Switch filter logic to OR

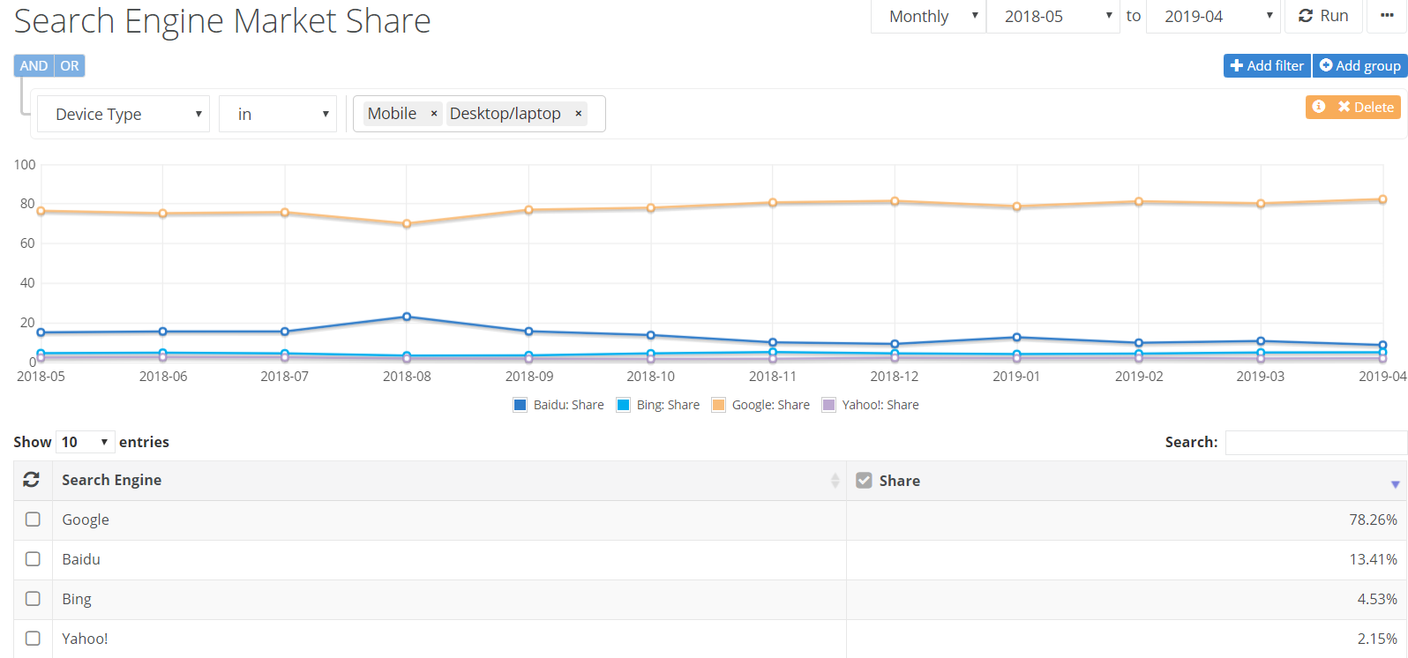click(70, 66)
